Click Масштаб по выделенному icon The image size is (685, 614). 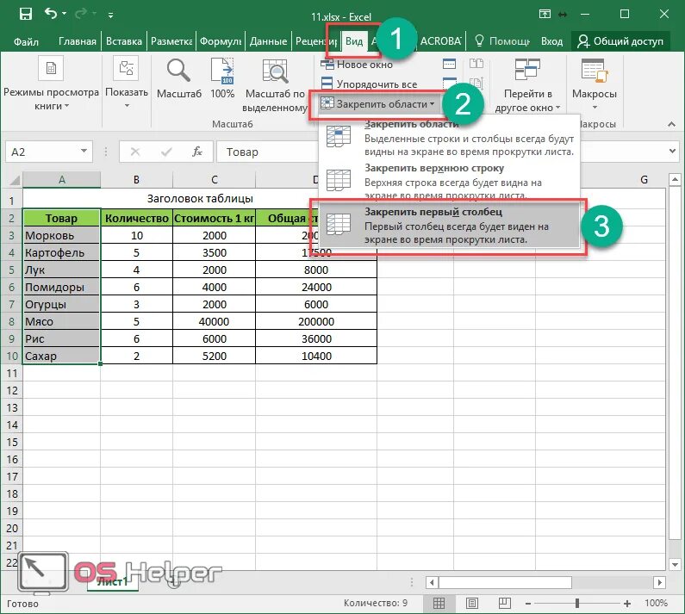pyautogui.click(x=275, y=71)
